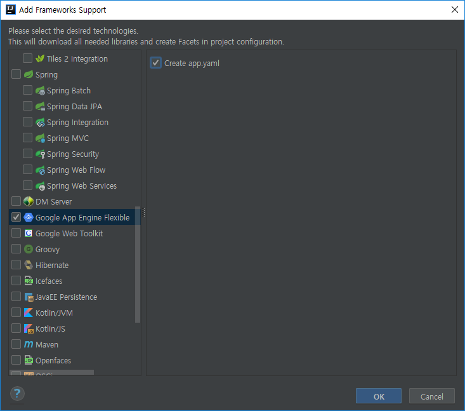
Task: Click the Spring Security icon
Action: pyautogui.click(x=40, y=154)
